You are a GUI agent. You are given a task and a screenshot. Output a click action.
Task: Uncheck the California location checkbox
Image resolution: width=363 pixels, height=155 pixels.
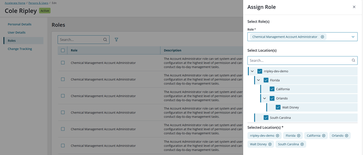point(272,89)
